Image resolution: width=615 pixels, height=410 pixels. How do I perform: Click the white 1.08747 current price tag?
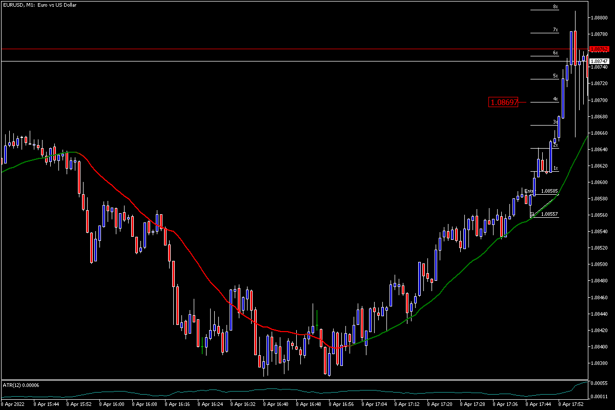[599, 61]
